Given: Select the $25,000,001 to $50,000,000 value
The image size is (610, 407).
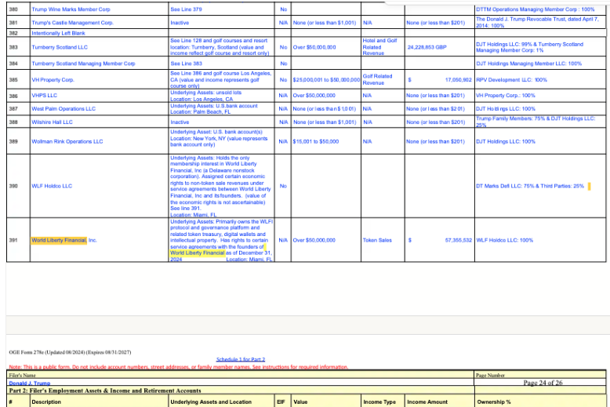Looking at the screenshot, I should point(326,80).
